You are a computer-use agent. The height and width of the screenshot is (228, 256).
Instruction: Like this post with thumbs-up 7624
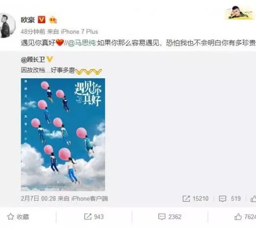click(x=245, y=217)
